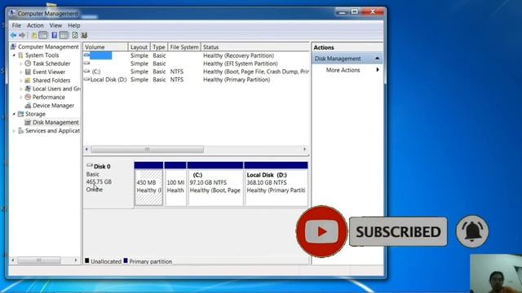Select the Disk Management tree icon
Screen dimensions: 522x293
(x=28, y=122)
